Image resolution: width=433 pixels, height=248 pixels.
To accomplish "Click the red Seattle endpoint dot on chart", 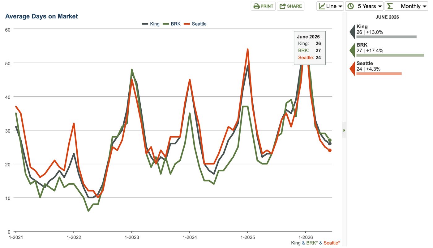I will coord(330,150).
